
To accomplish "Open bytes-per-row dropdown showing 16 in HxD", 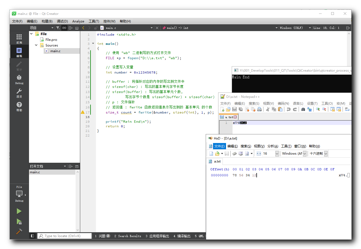I will pos(277,154).
